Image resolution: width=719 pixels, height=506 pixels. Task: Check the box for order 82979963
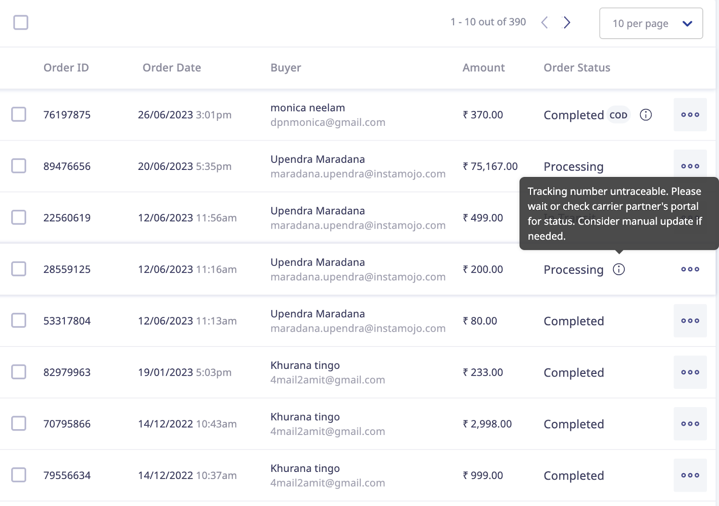click(x=19, y=372)
